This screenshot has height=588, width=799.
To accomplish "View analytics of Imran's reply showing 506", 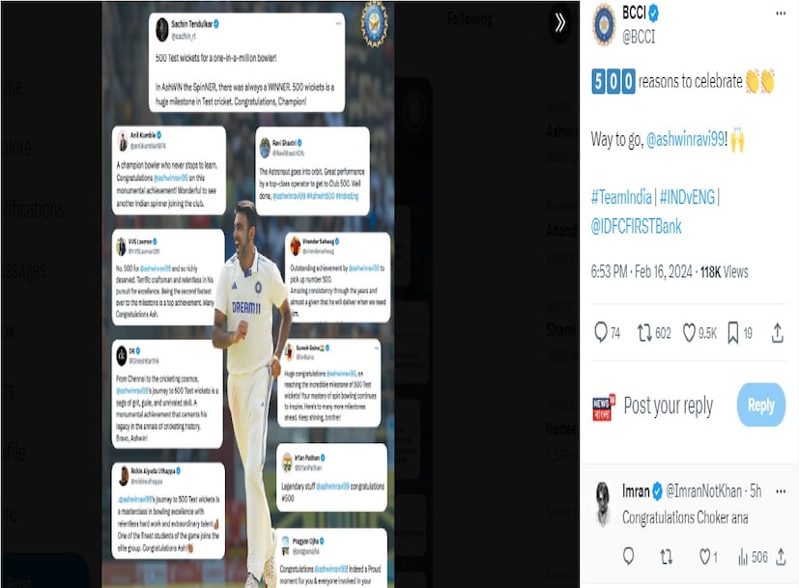I will pyautogui.click(x=753, y=557).
